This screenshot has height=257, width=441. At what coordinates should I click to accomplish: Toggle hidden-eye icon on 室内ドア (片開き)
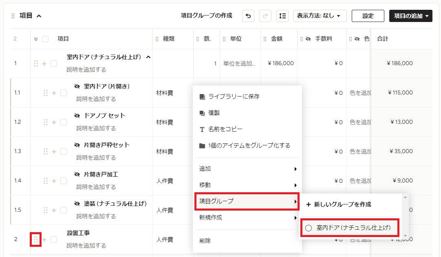click(77, 86)
